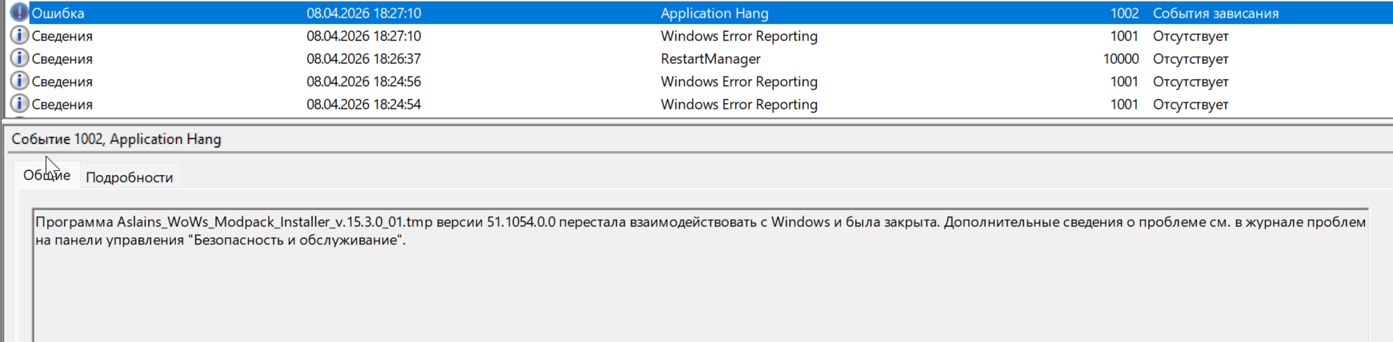Click Windows Error Reporting in the 18:27:10 row
The image size is (1393, 342).
pos(739,37)
